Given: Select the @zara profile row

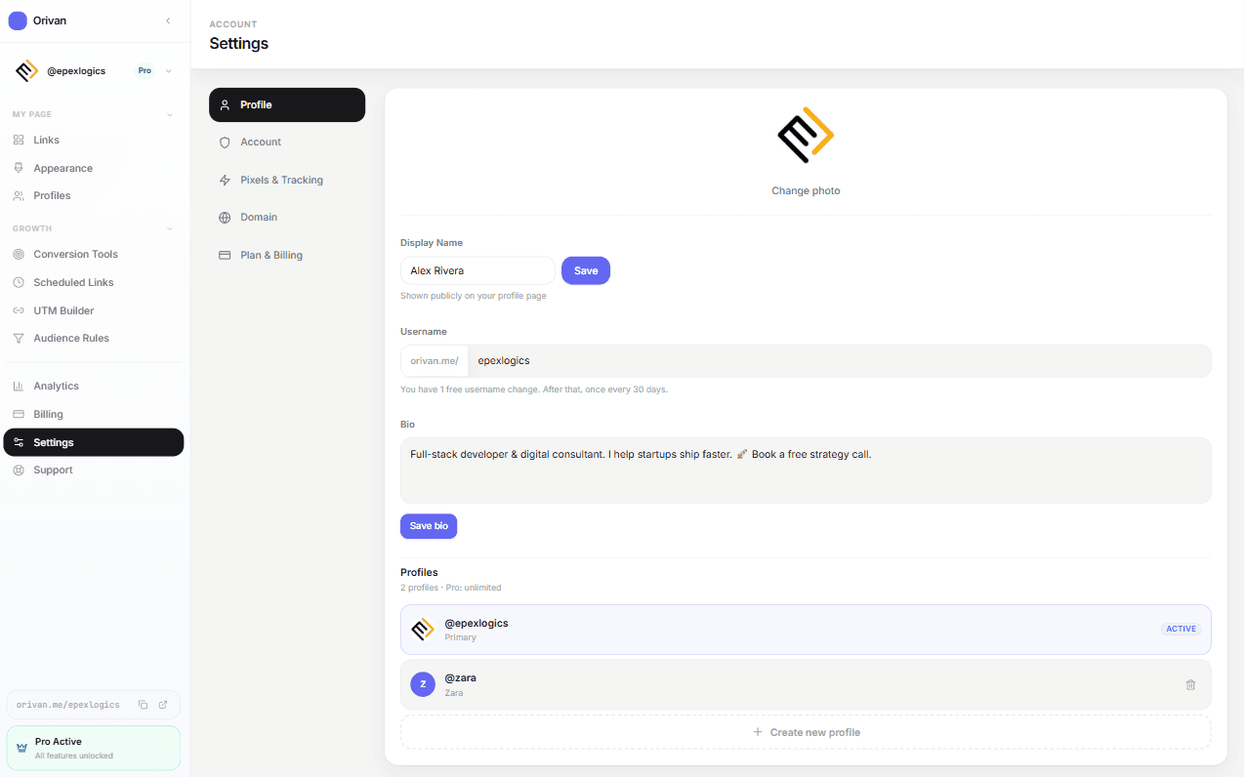Looking at the screenshot, I should coord(806,684).
